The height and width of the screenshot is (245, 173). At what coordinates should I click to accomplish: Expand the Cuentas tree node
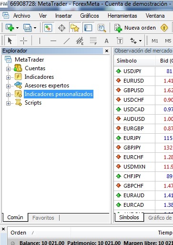8,69
